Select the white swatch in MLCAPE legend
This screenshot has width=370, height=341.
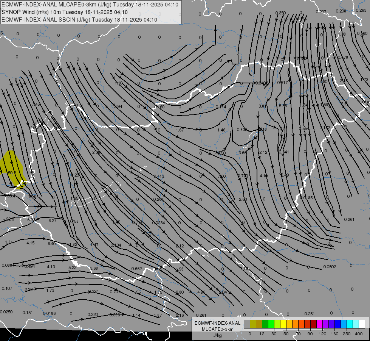[362, 324]
